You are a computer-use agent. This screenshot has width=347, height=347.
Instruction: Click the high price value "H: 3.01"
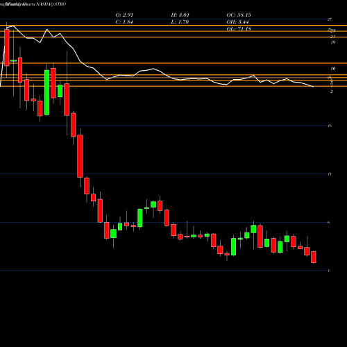(180, 15)
